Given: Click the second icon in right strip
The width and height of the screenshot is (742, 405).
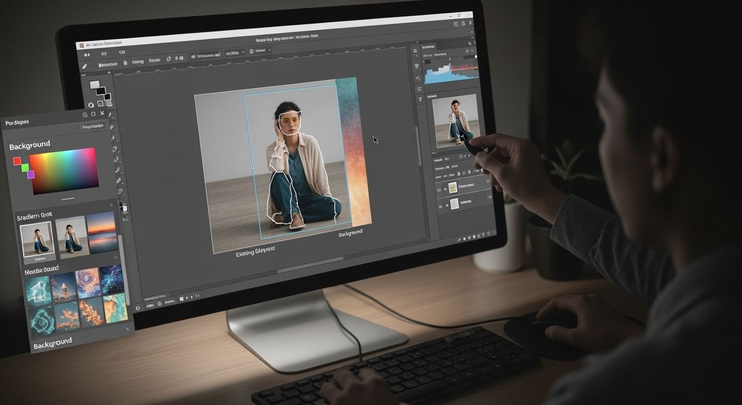Looking at the screenshot, I should click(x=417, y=66).
